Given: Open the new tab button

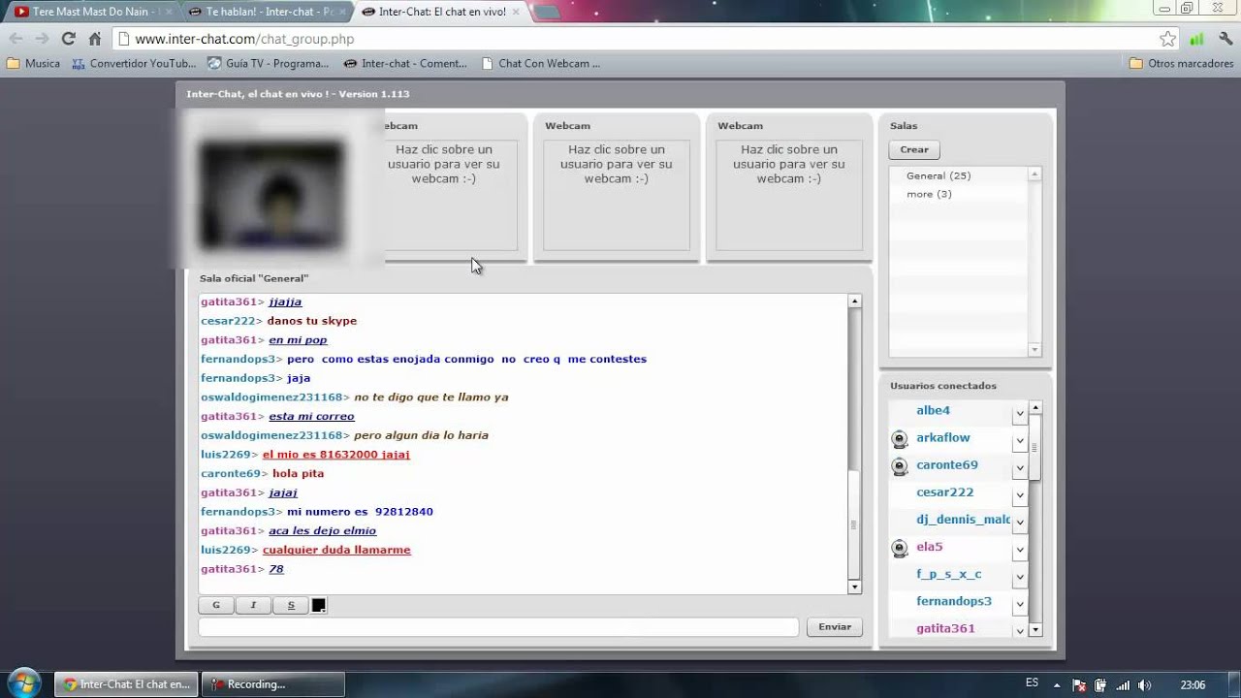Looking at the screenshot, I should click(x=546, y=13).
